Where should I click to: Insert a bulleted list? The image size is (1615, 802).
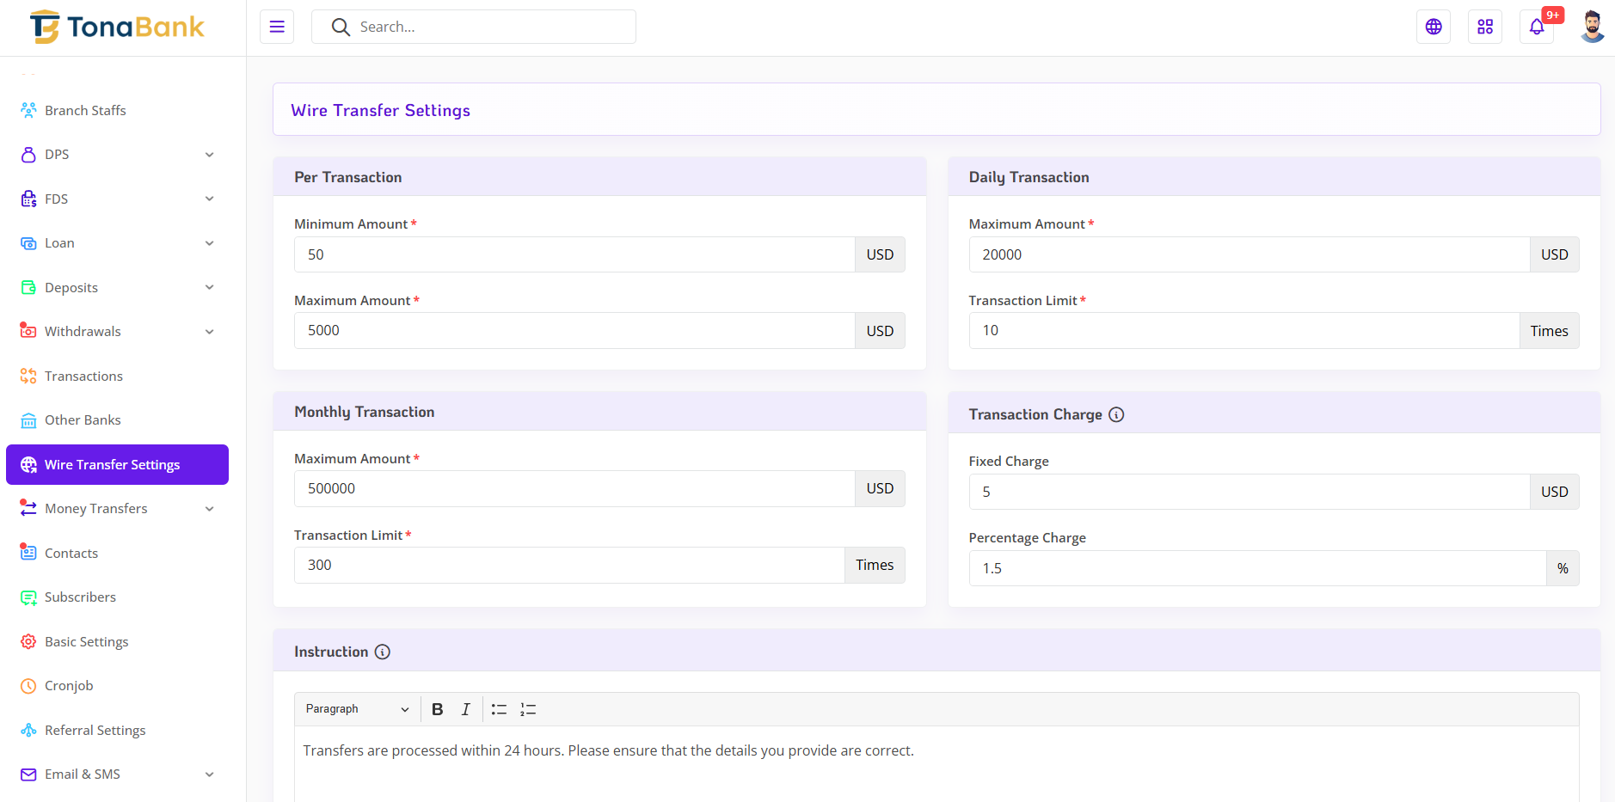tap(499, 709)
